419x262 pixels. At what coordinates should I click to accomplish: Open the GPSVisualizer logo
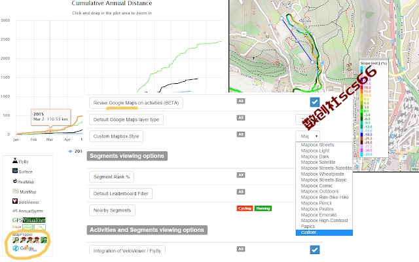(29, 220)
